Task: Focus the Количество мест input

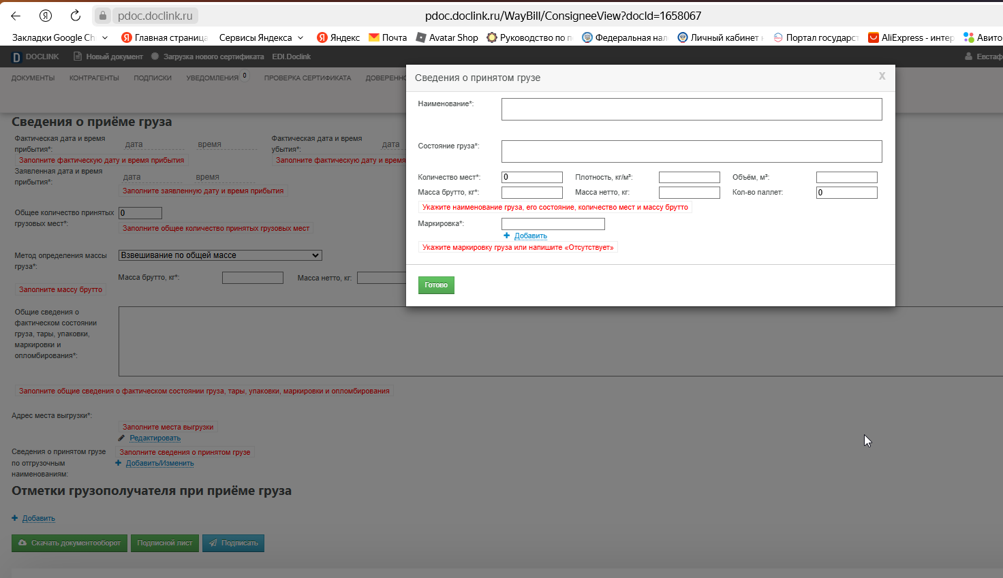Action: (532, 177)
